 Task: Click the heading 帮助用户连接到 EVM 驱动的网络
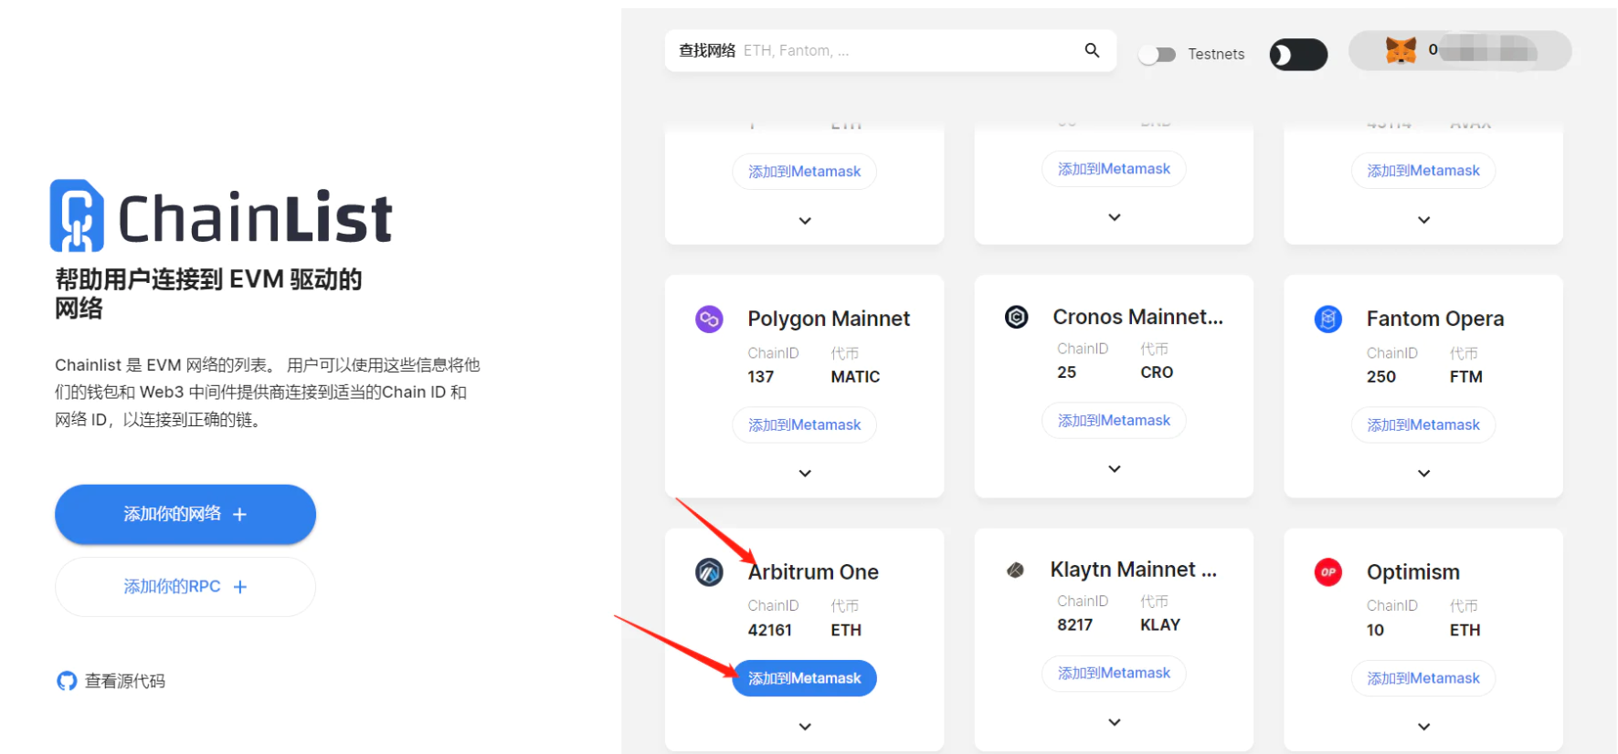pos(208,293)
